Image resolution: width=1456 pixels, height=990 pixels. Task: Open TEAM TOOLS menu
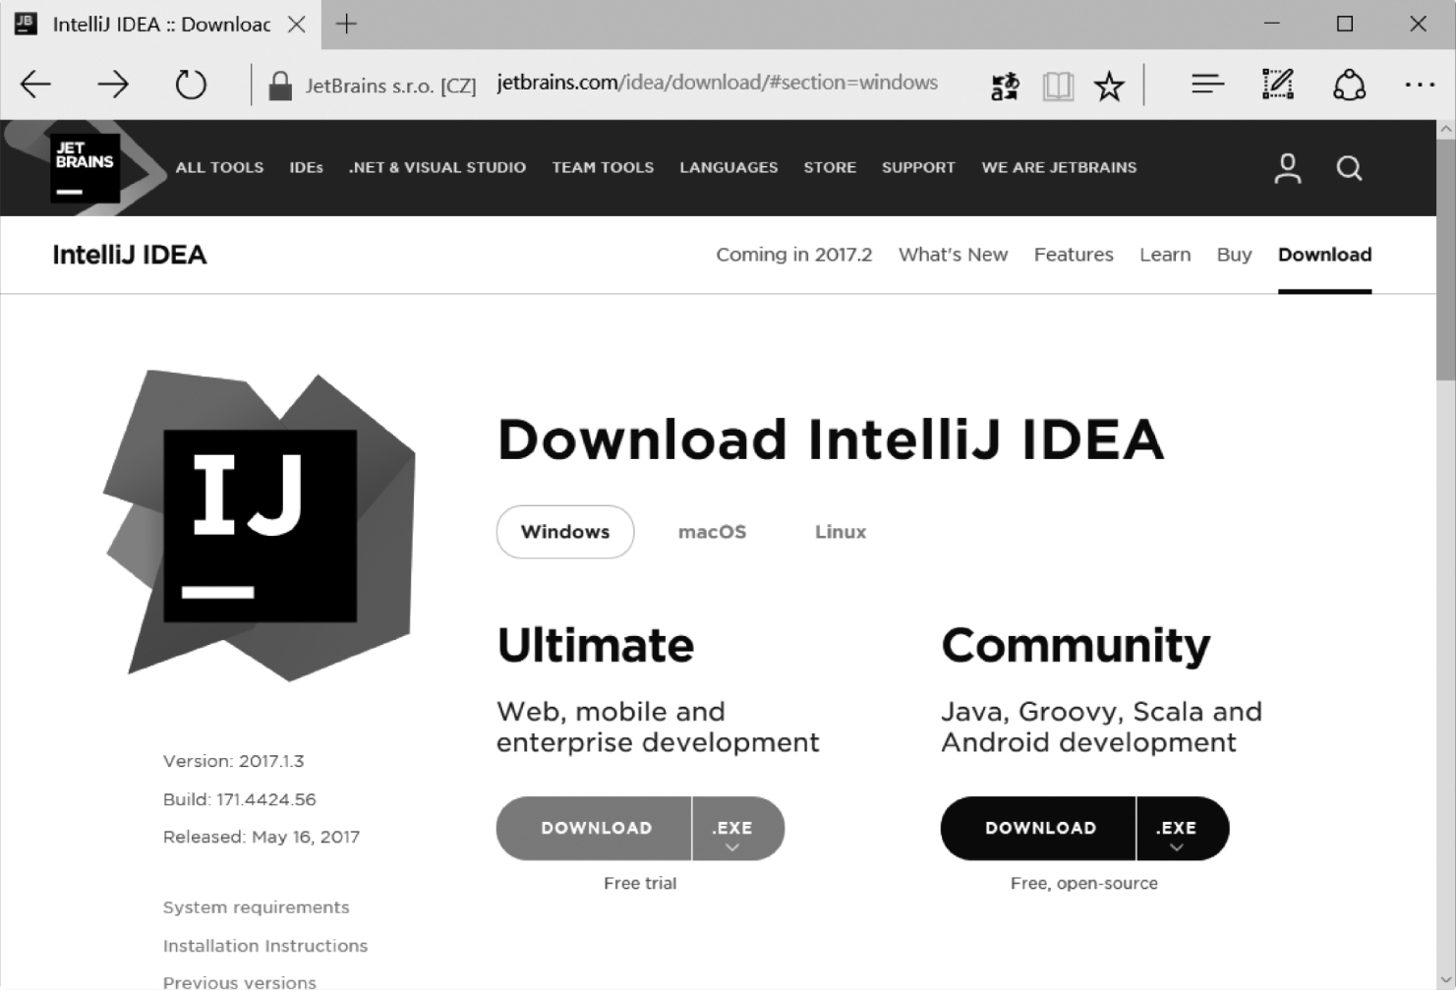(603, 168)
